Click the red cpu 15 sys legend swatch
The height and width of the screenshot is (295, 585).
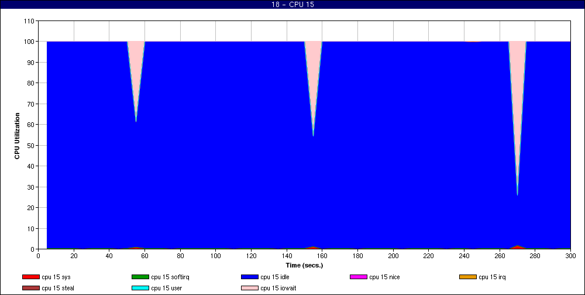30,277
